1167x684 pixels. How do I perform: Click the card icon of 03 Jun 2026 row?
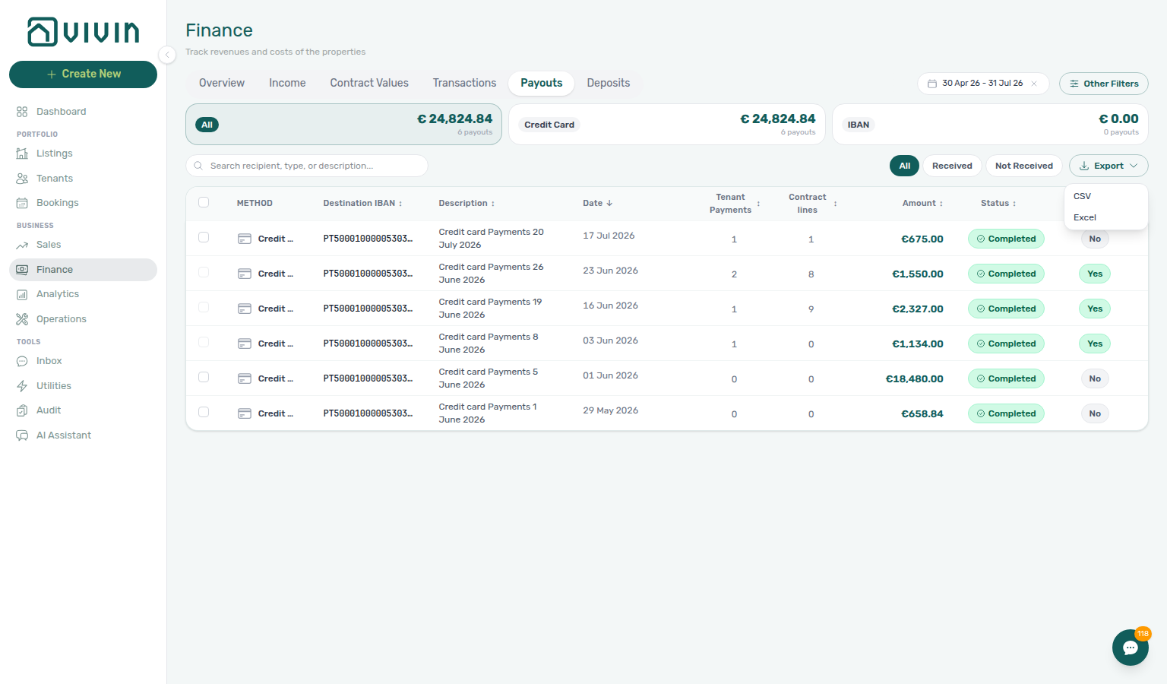(245, 344)
